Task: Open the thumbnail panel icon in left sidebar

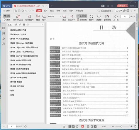Action: [4, 33]
